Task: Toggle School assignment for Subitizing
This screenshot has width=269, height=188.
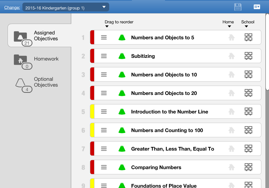Action: coord(248,56)
